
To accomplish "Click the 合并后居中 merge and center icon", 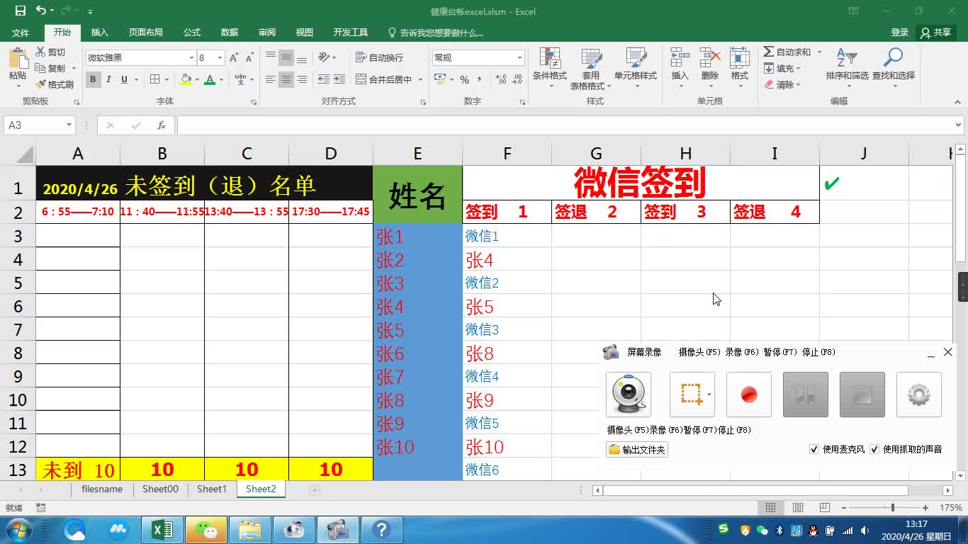I will pos(383,79).
